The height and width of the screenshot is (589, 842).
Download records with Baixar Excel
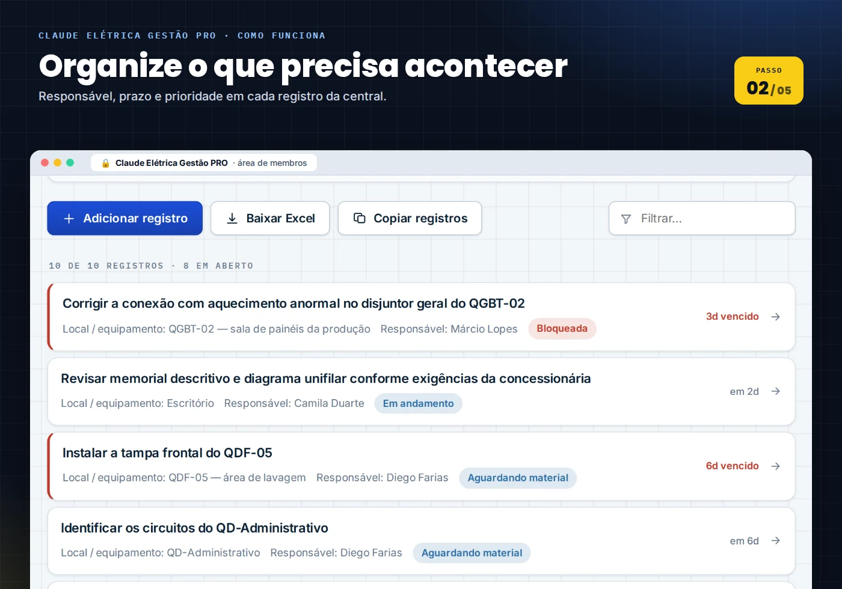tap(270, 218)
